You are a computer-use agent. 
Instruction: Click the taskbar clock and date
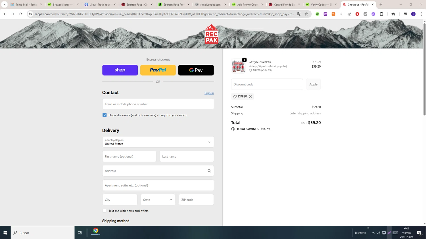406,233
